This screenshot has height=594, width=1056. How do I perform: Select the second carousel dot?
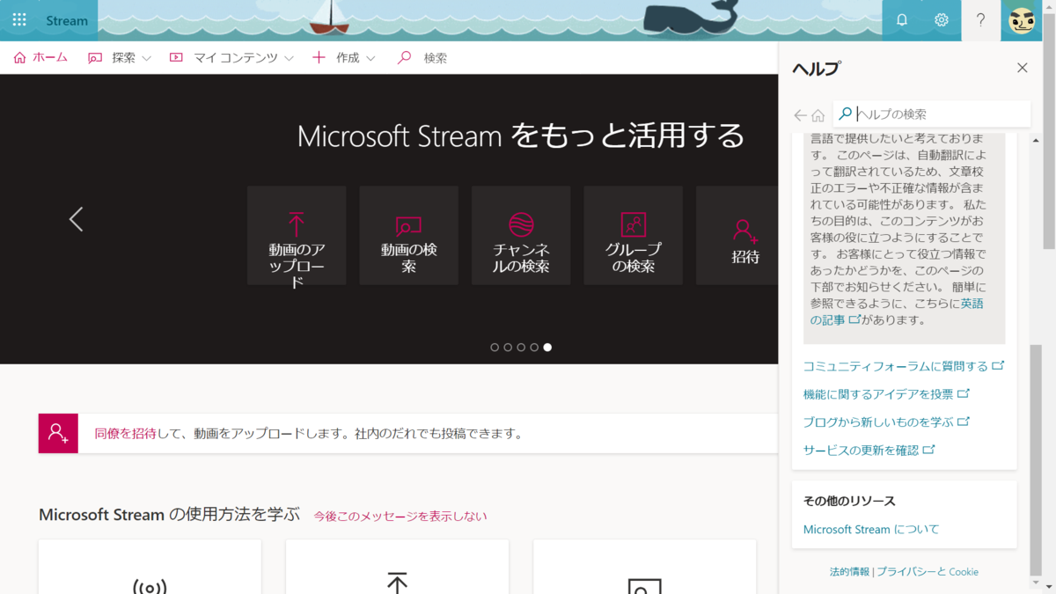coord(508,348)
